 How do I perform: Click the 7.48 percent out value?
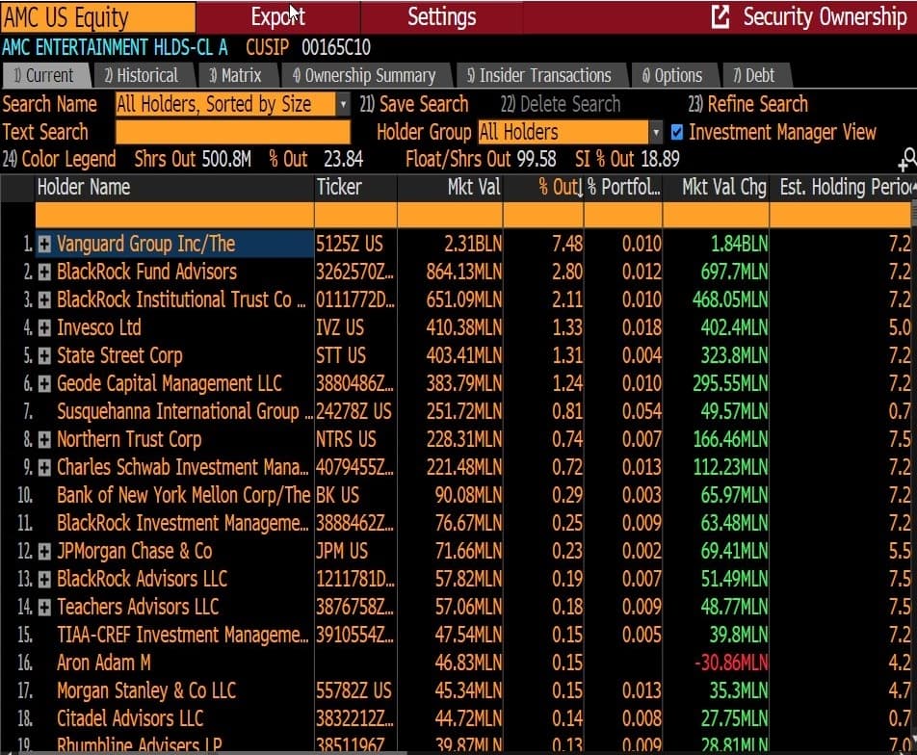(x=567, y=244)
